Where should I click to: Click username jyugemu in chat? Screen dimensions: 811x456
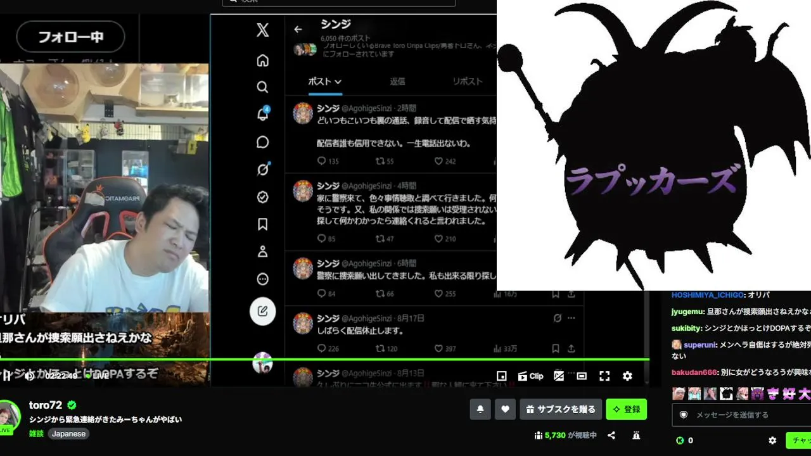[687, 312]
